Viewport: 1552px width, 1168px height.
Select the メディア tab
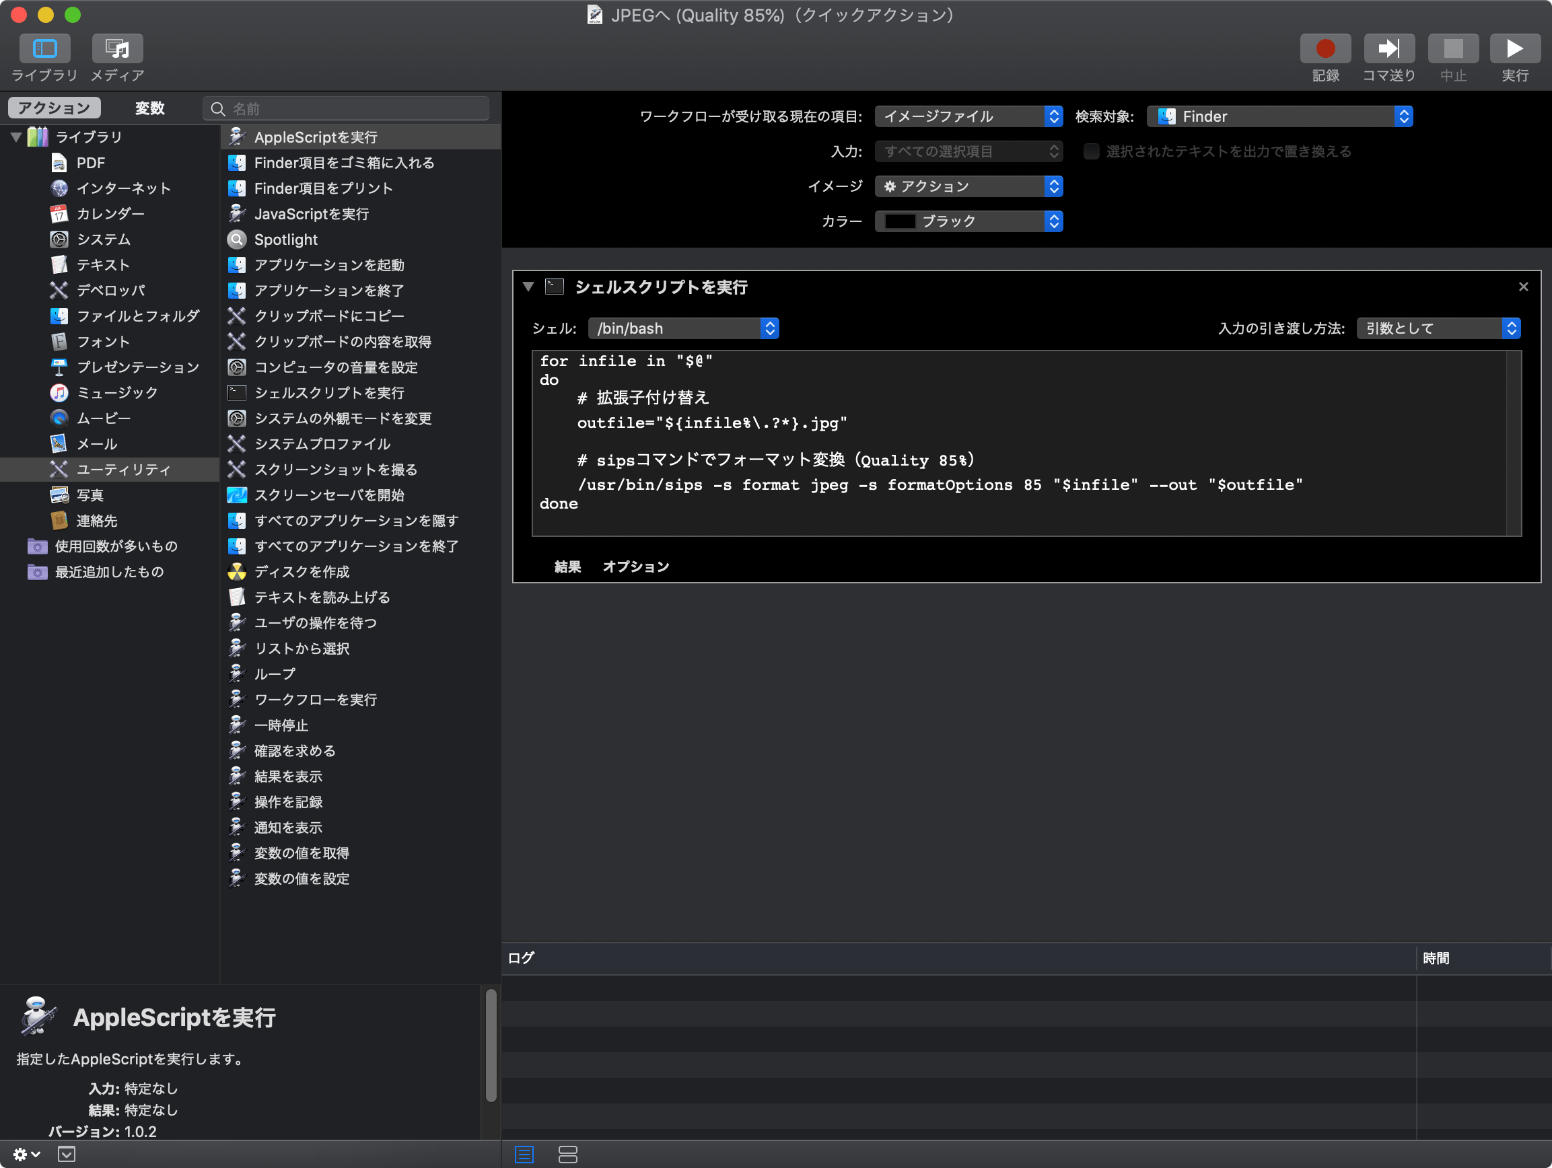tap(118, 49)
